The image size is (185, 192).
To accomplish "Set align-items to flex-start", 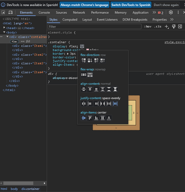I will pyautogui.click(x=90, y=118).
